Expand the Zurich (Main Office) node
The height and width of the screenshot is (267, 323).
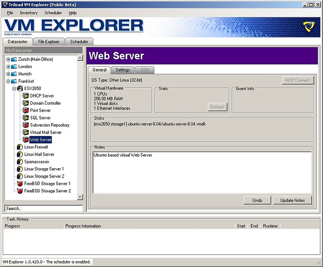(8, 59)
